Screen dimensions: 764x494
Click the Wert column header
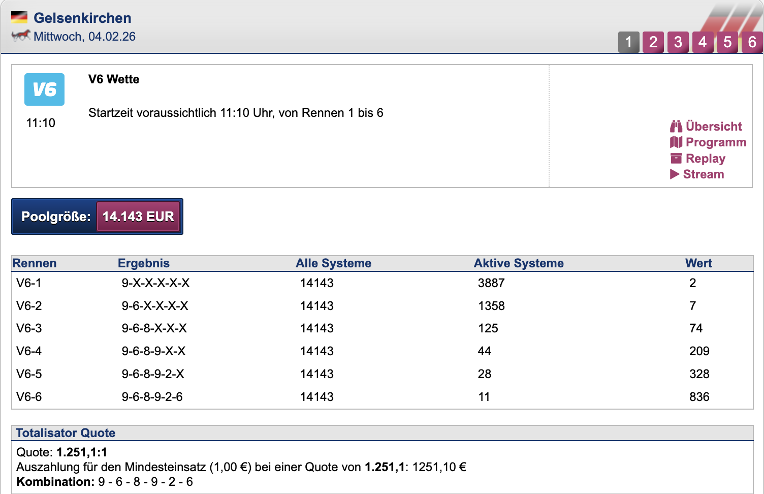[698, 263]
